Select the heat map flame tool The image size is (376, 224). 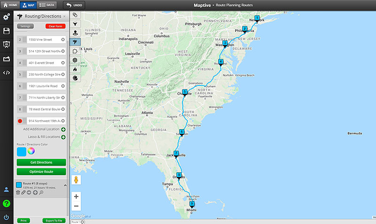click(x=75, y=69)
